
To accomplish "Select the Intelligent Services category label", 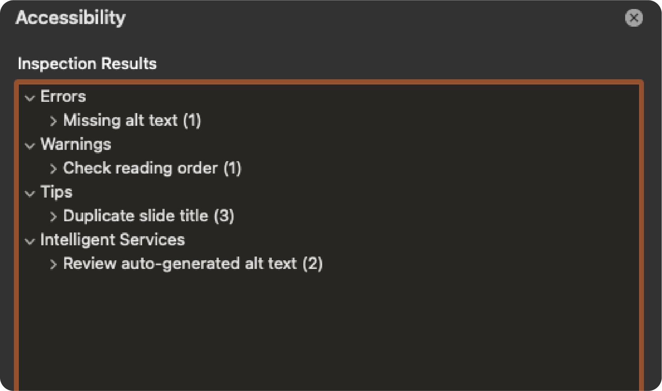I will (x=112, y=240).
